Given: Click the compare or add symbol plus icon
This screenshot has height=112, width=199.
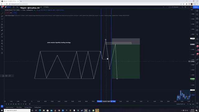Looking at the screenshot, I should click(x=14, y=7).
